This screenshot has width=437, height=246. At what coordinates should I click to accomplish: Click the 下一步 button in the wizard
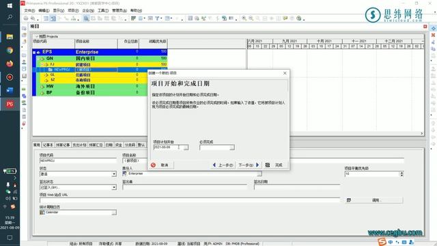[x=249, y=165]
